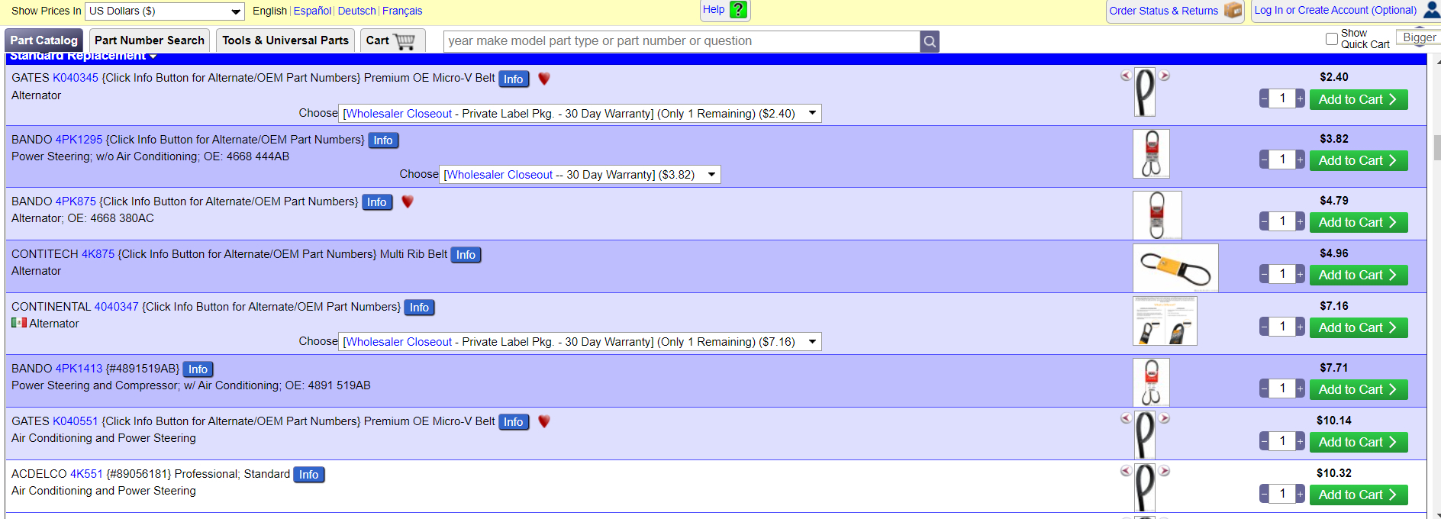The width and height of the screenshot is (1441, 519).
Task: Switch language to Français
Action: click(x=402, y=11)
